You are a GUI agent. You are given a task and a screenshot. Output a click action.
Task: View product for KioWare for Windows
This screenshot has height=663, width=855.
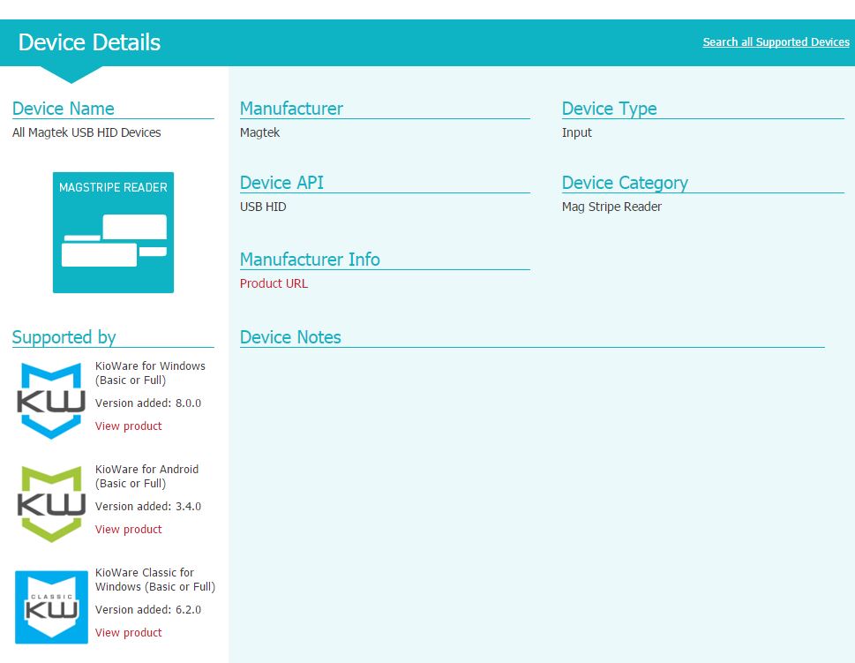[x=129, y=426]
